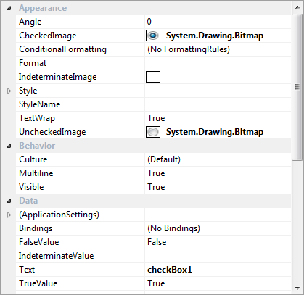The image size is (304, 295).
Task: Click the UncheckedImage bitmap thumbnail
Action: click(153, 132)
